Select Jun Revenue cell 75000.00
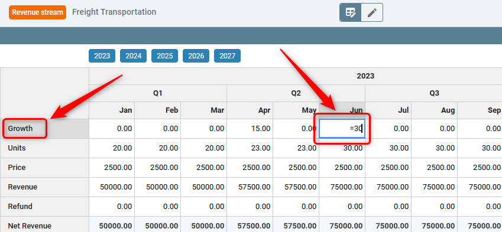Screen dimensions: 502x232 point(342,187)
